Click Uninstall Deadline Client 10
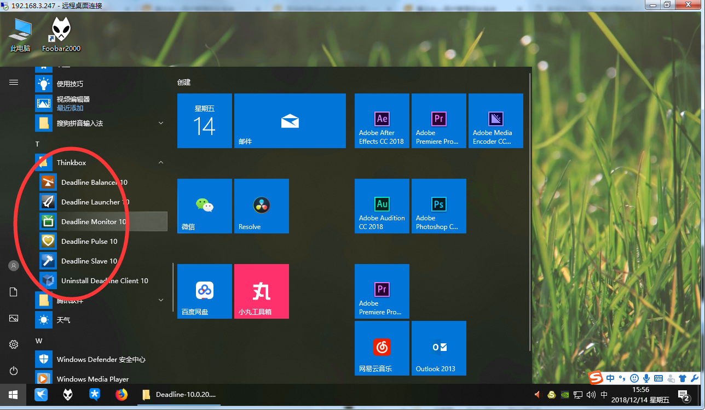This screenshot has width=705, height=410. pos(104,280)
